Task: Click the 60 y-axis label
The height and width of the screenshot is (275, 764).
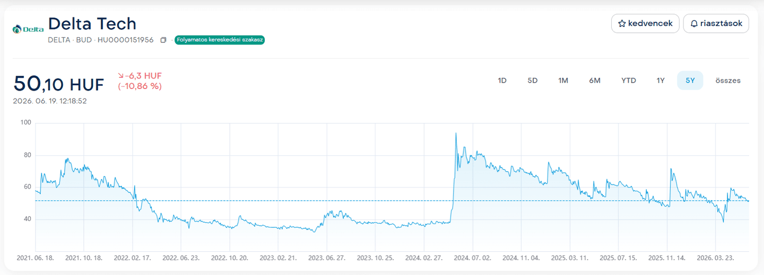Action: (x=27, y=187)
